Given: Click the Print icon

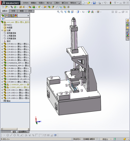Looking at the screenshot, I should [x=99, y=3].
